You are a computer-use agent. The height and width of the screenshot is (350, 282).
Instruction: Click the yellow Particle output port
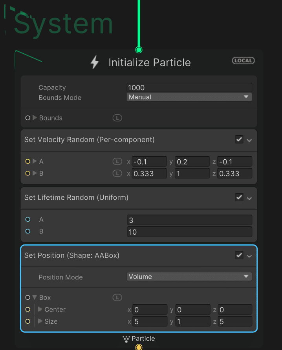click(139, 347)
